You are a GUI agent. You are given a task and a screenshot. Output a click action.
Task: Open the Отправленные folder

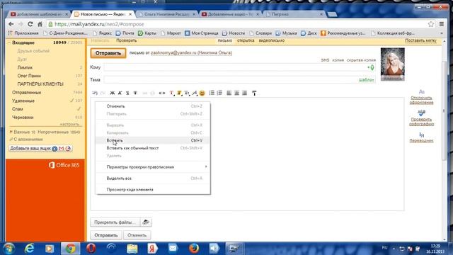[x=27, y=93]
